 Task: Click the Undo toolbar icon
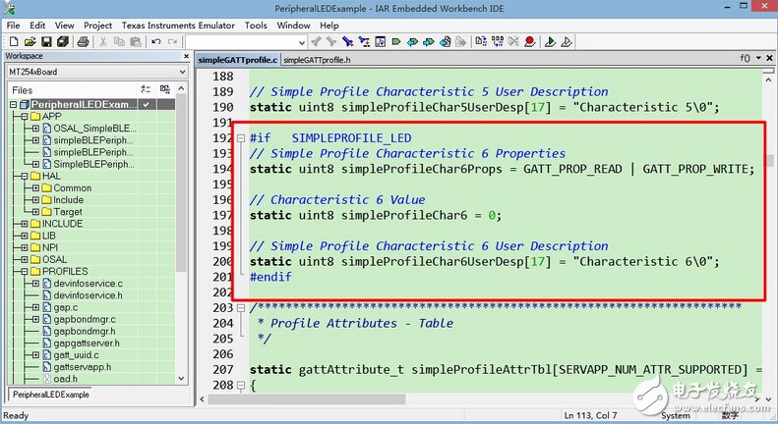point(156,42)
